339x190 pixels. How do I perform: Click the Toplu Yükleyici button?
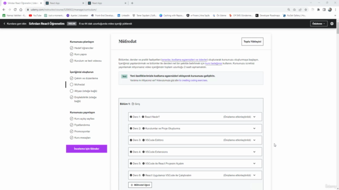point(252,42)
